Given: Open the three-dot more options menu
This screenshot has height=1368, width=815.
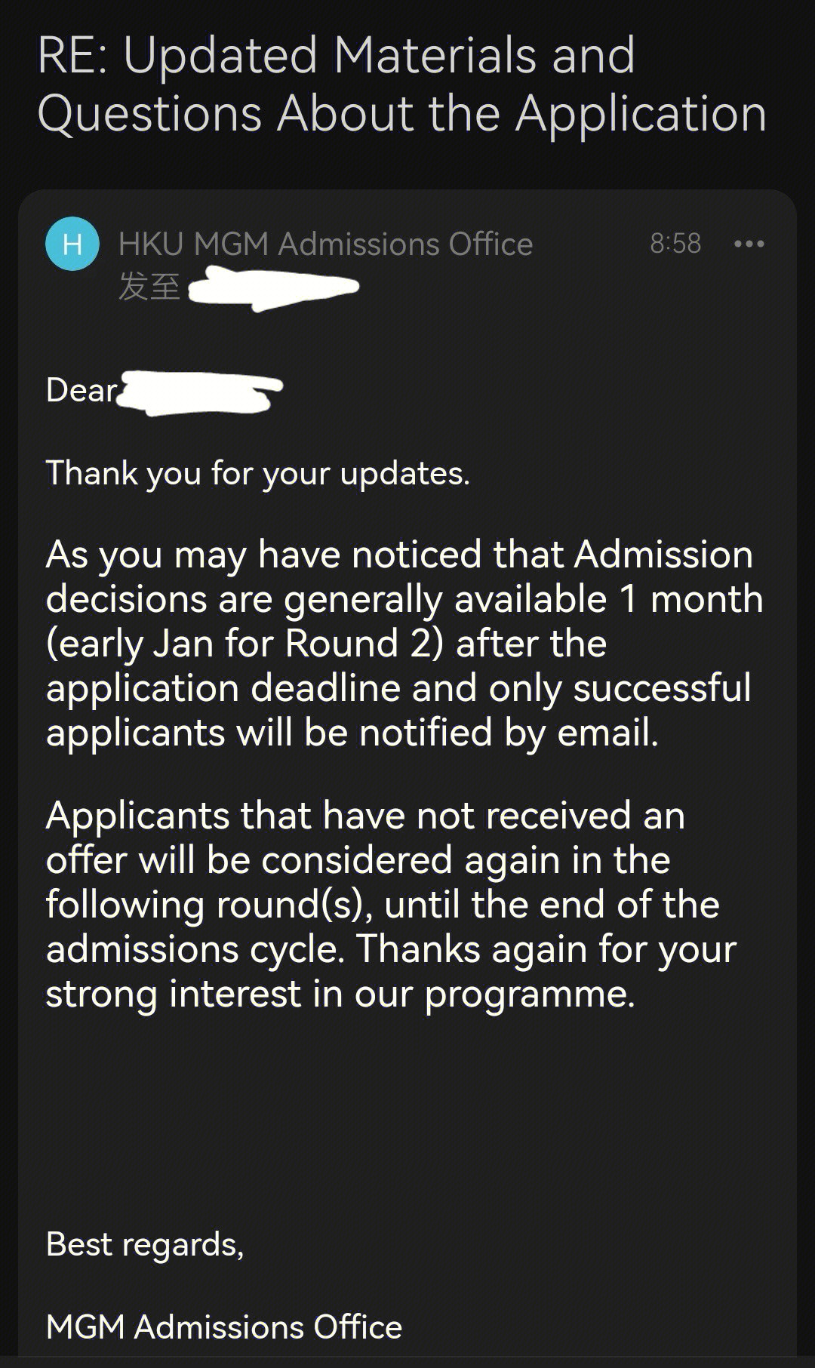Looking at the screenshot, I should [x=749, y=244].
